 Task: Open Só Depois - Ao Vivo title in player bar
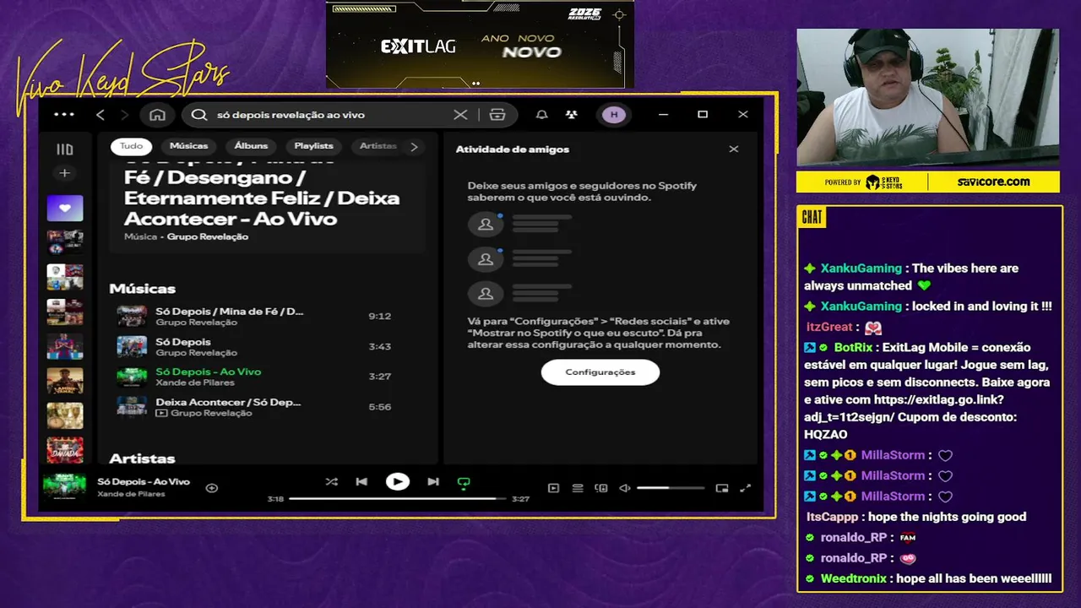(144, 481)
